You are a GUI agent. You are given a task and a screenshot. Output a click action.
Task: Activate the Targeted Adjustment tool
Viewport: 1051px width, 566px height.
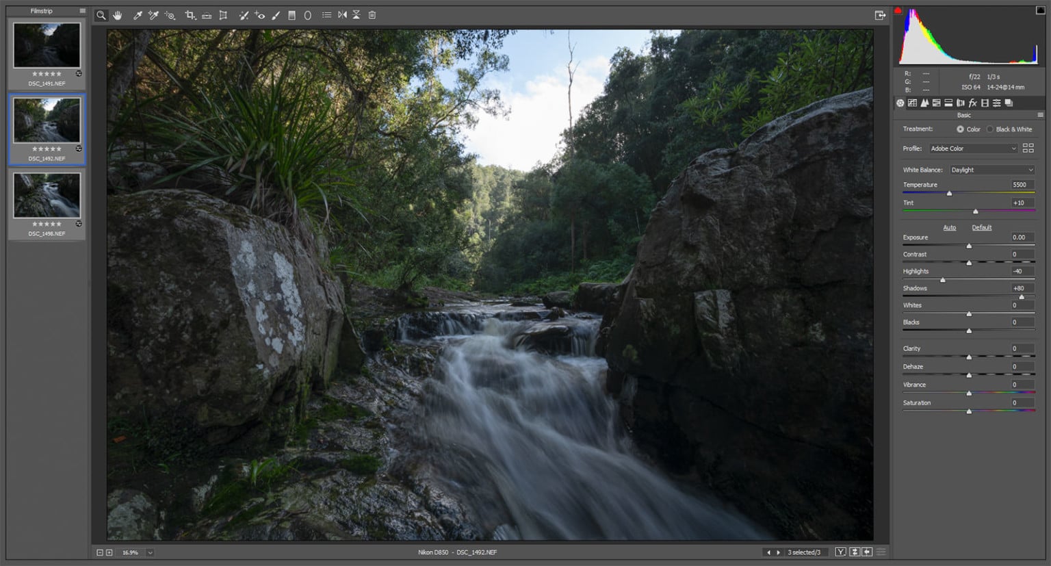(x=169, y=14)
